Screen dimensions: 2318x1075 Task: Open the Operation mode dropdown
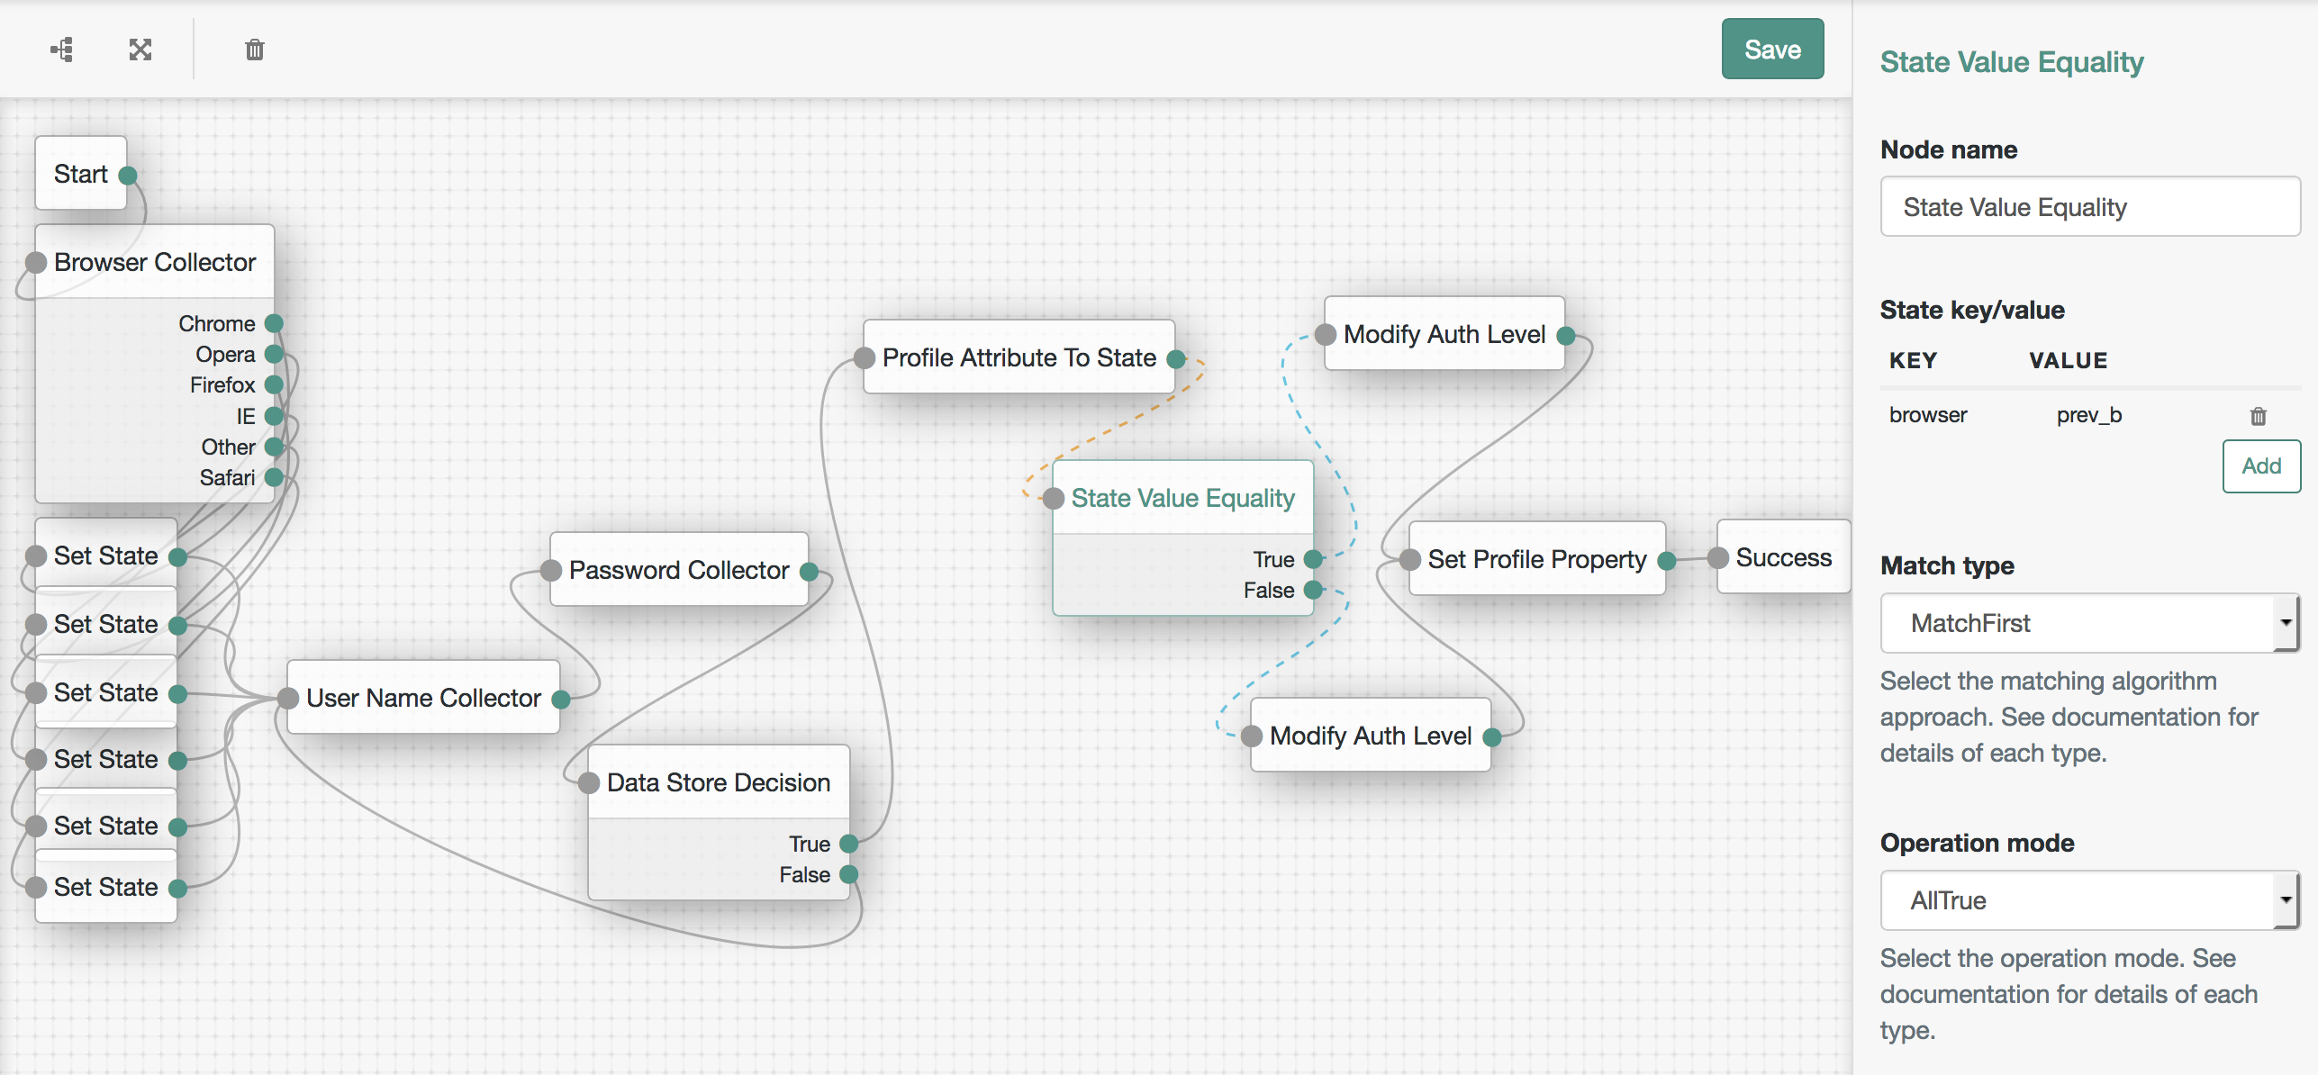pyautogui.click(x=2089, y=900)
